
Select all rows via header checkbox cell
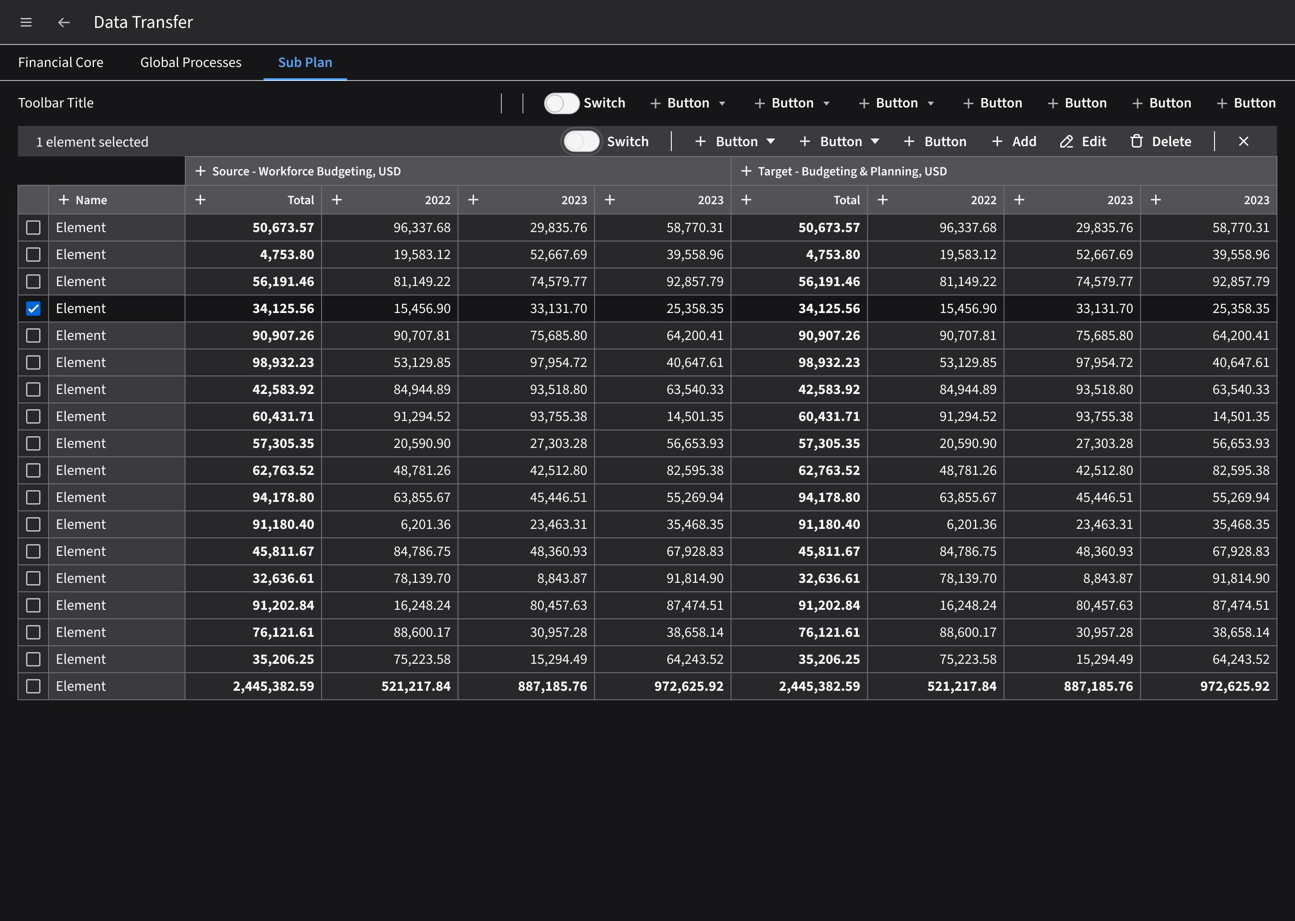33,200
